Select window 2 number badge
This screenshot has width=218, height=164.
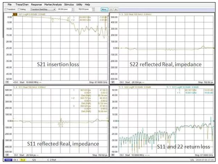[x=113, y=82]
